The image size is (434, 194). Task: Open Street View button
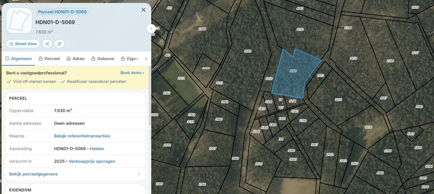pyautogui.click(x=23, y=44)
